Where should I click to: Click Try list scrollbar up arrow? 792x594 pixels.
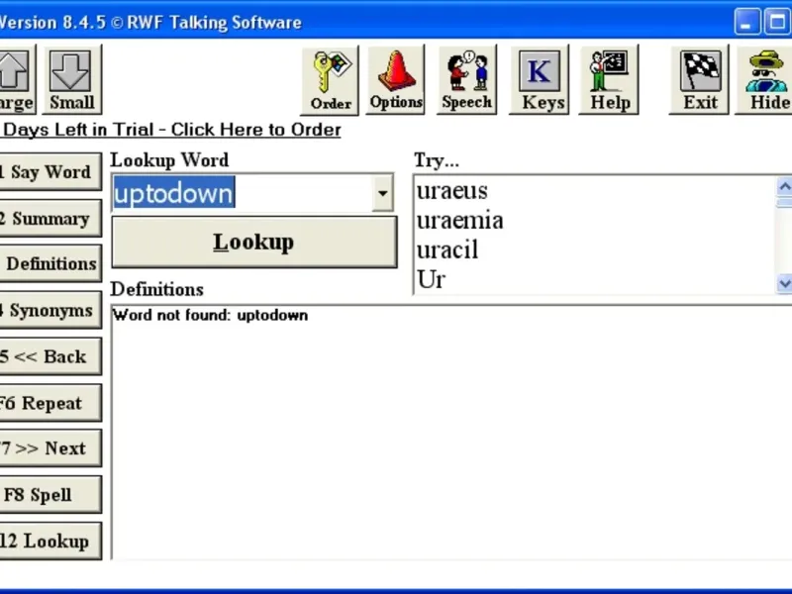click(x=784, y=186)
